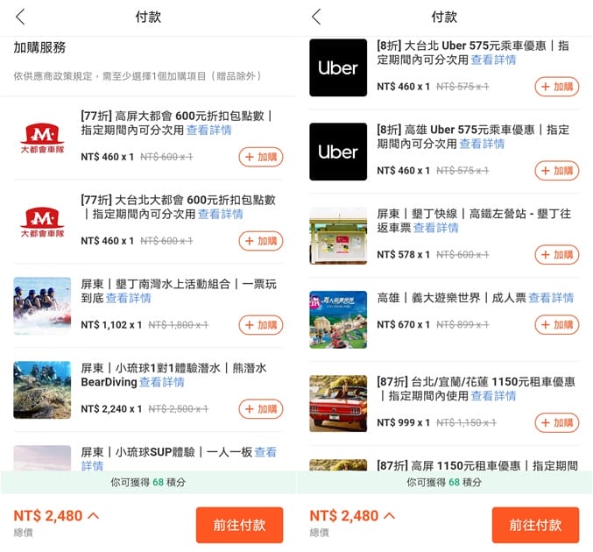Open 小琉球體驗潛水 sea turtle thumbnail
The image size is (593, 552).
point(42,390)
